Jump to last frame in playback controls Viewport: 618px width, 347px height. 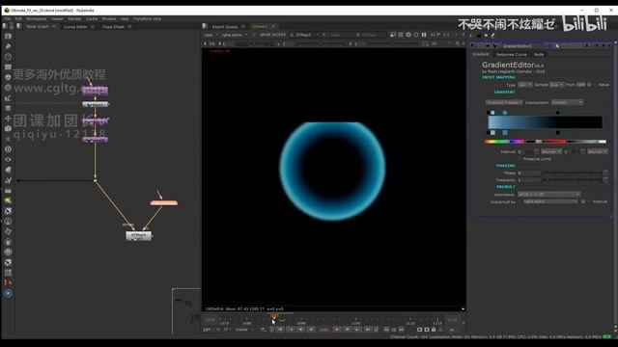tap(368, 330)
